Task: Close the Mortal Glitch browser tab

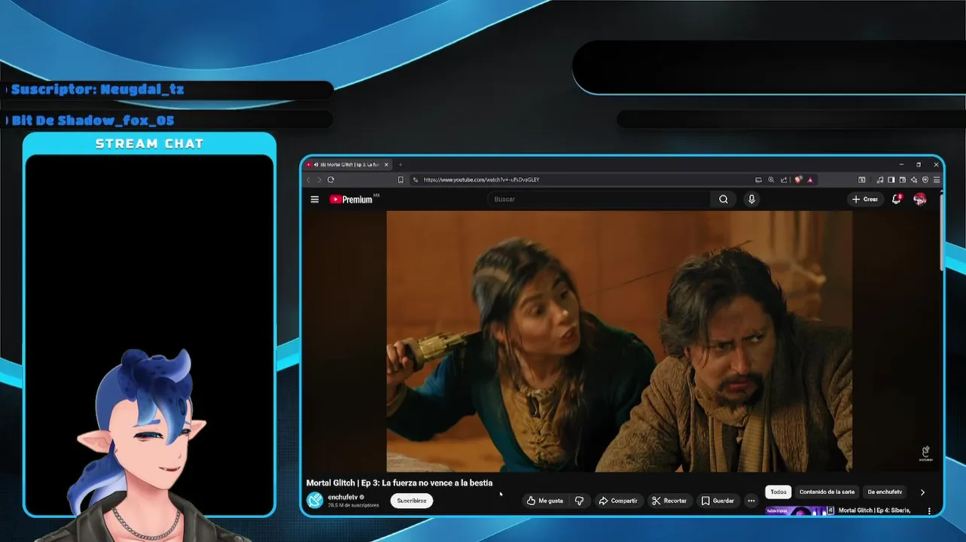Action: click(387, 164)
